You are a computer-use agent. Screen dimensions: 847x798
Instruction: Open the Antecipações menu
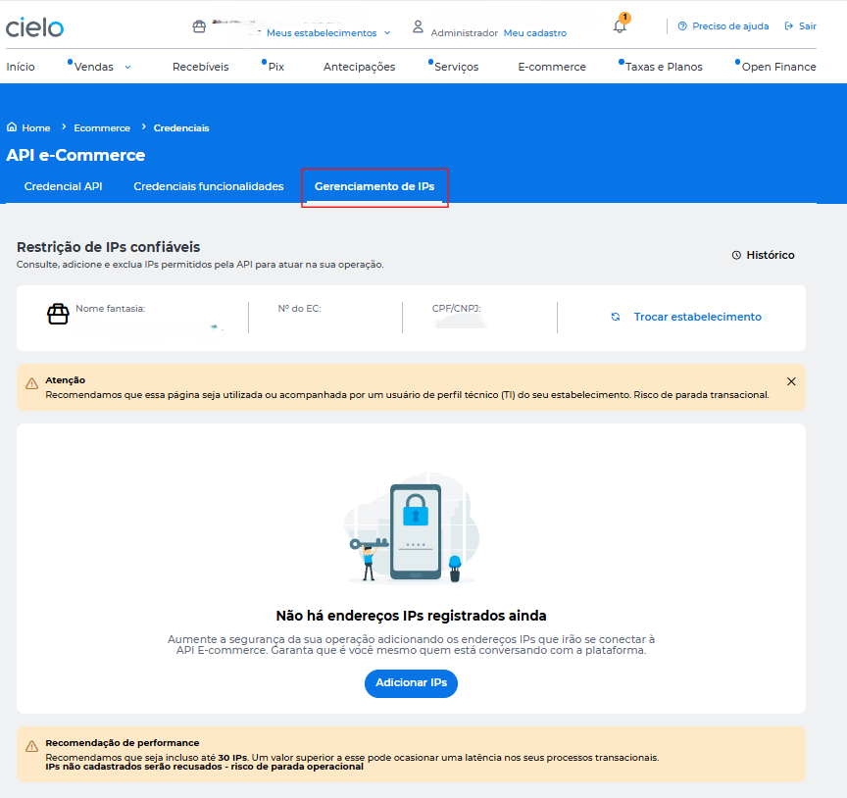pyautogui.click(x=359, y=67)
